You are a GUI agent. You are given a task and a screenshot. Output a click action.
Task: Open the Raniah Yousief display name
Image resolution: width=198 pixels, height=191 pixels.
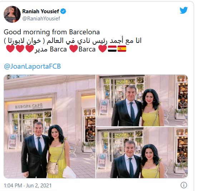[40, 11]
